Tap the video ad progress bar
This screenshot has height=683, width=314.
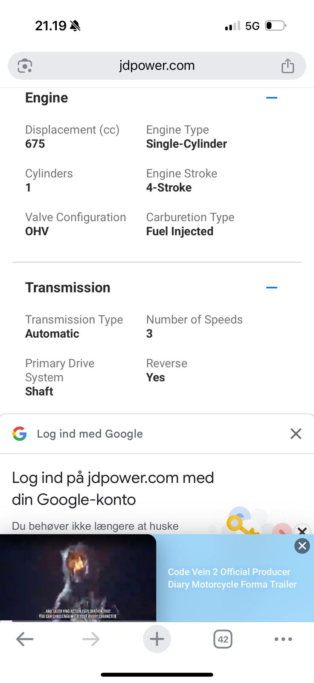point(78,621)
